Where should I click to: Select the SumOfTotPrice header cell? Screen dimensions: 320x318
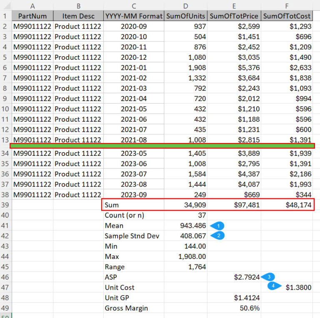[x=234, y=16]
